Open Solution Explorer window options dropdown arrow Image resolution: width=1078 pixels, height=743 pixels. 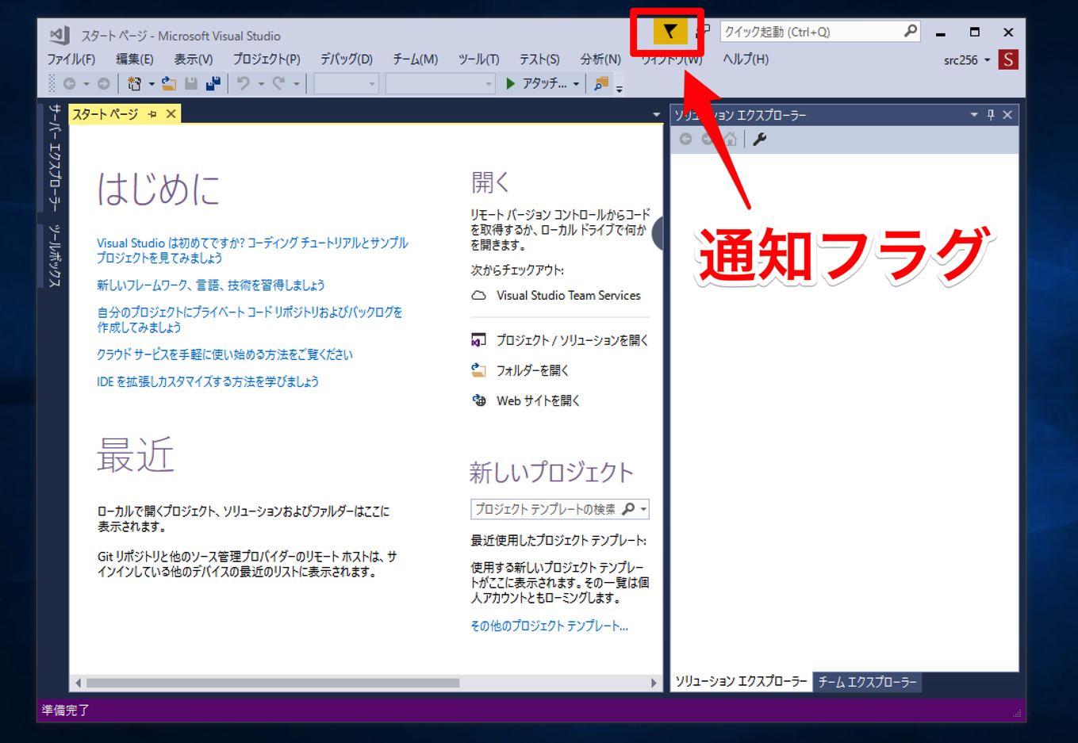[974, 115]
